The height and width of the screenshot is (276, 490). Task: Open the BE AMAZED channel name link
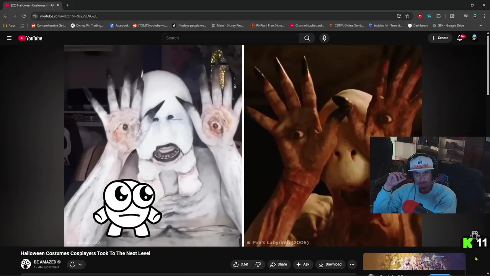(x=45, y=262)
